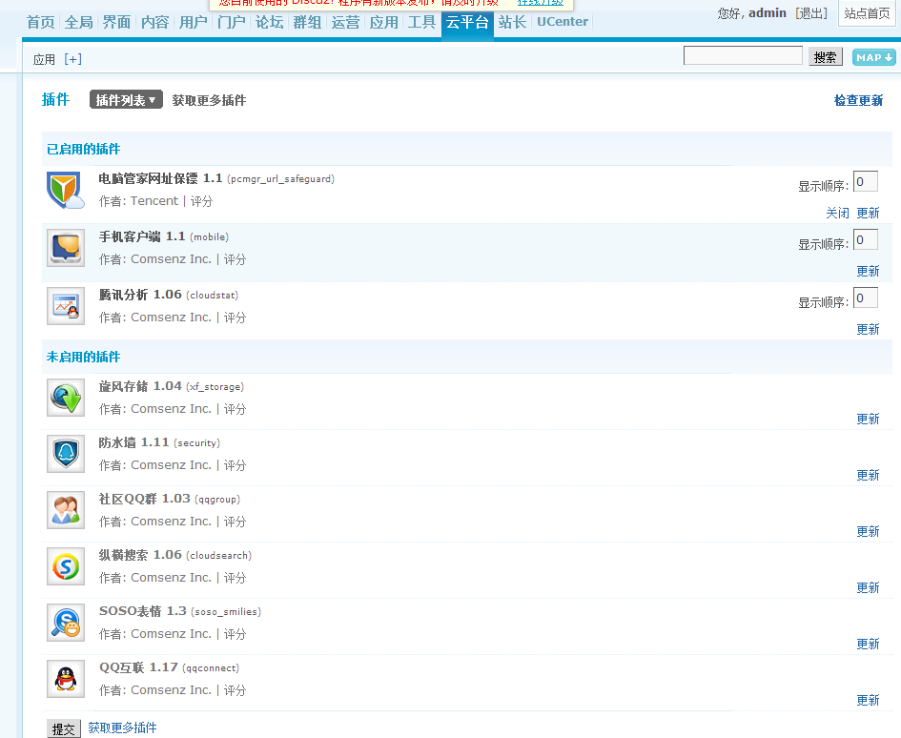Click 评分 for SOSO表情
This screenshot has width=901, height=738.
tap(235, 634)
